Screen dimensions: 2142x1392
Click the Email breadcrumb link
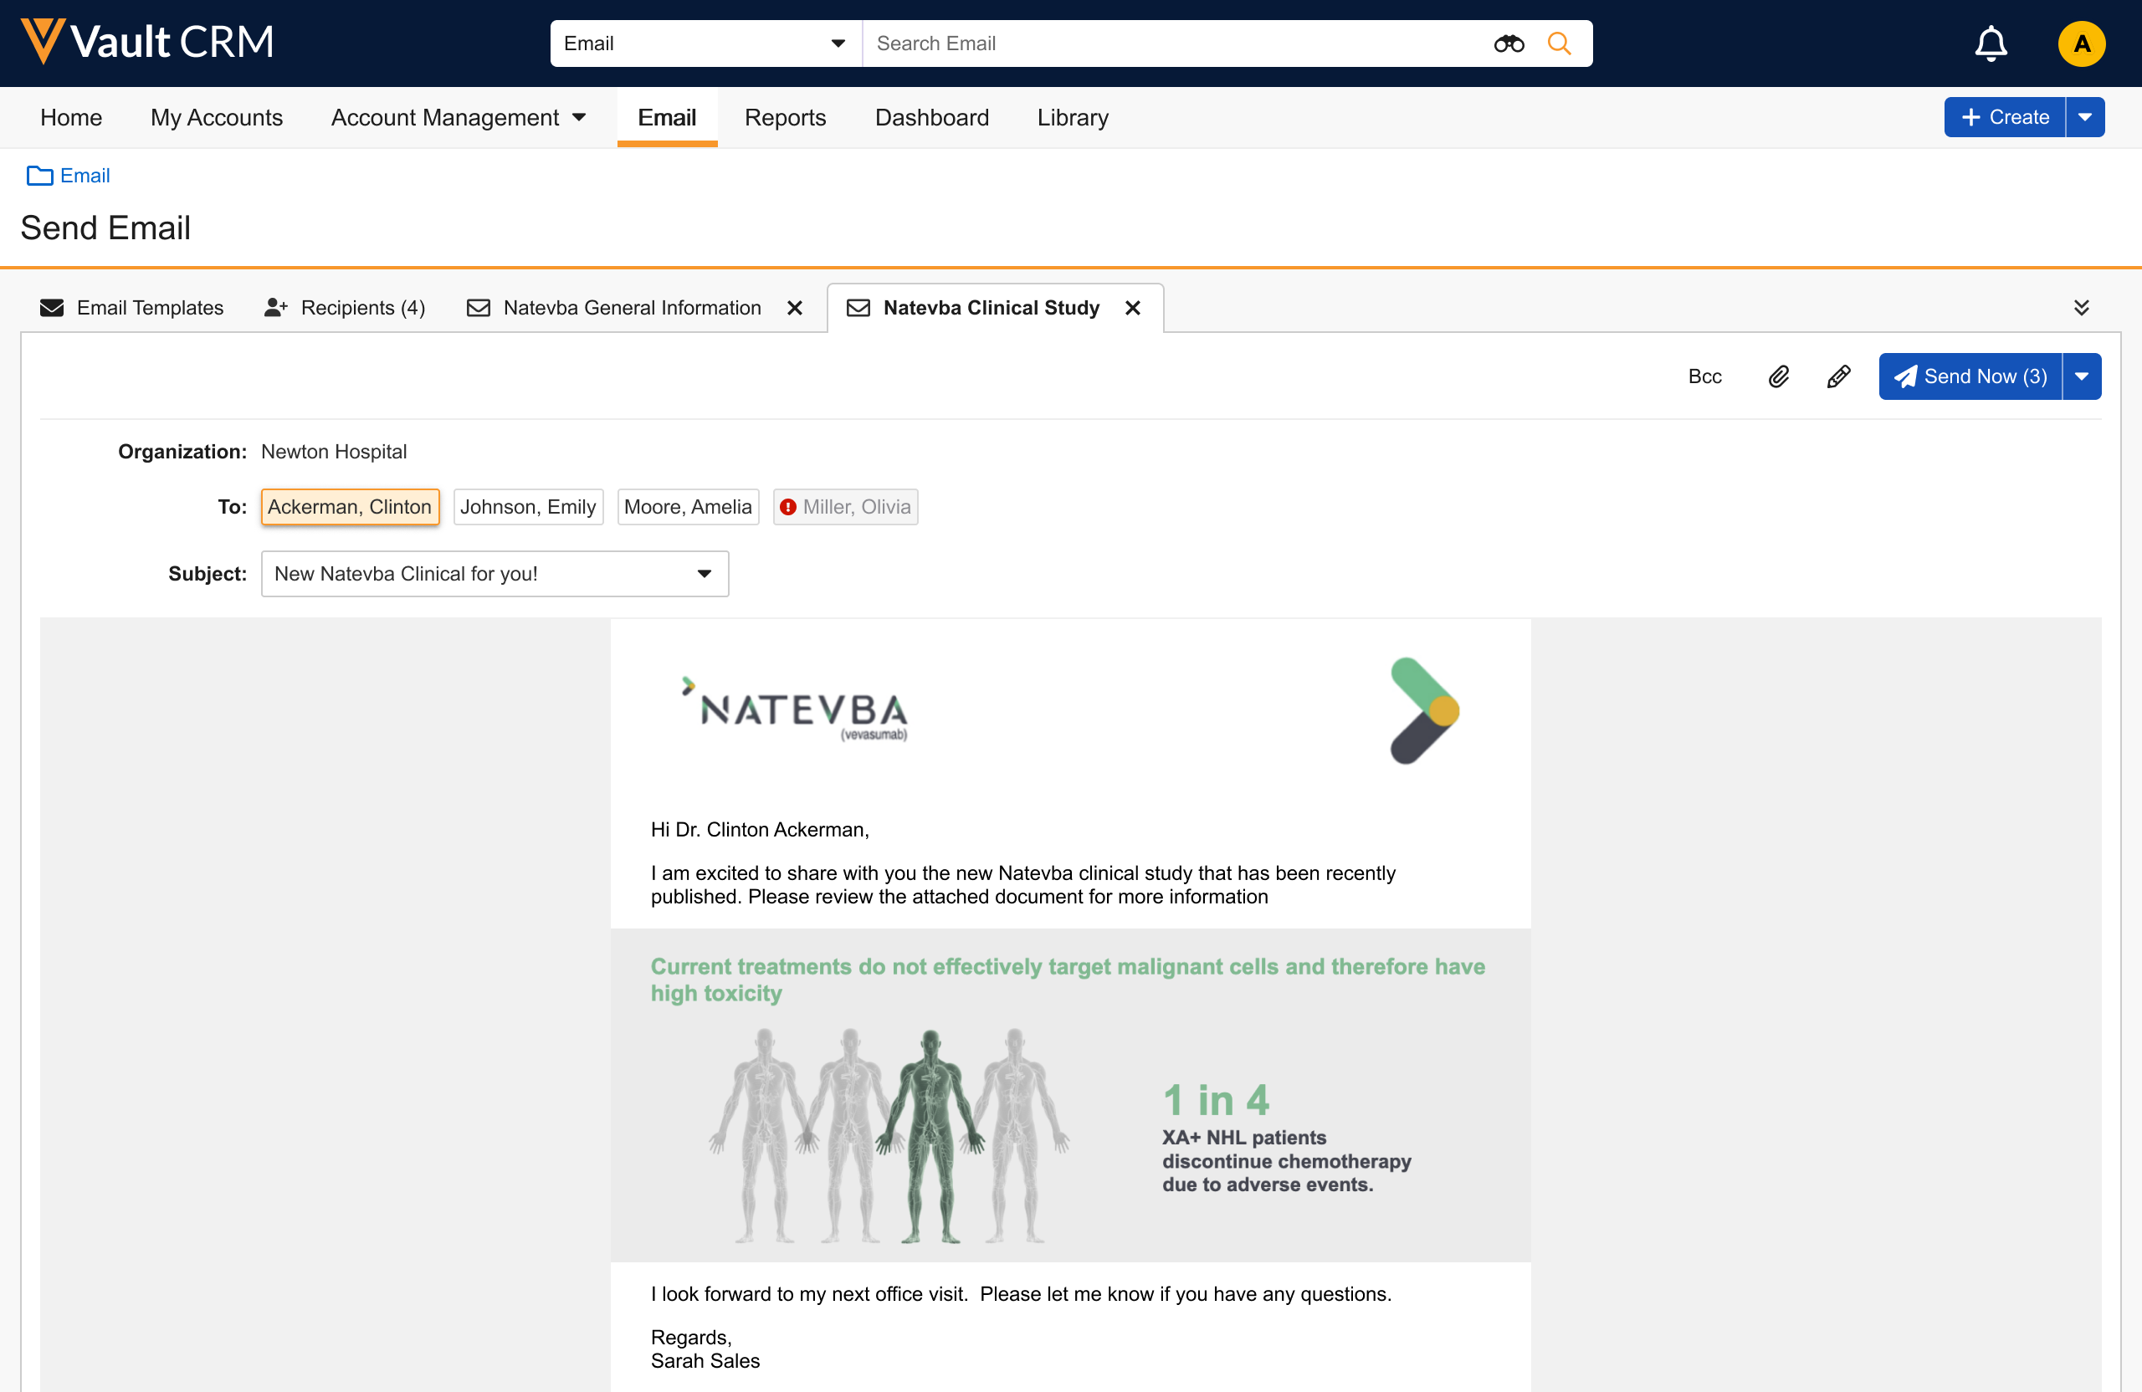tap(85, 176)
